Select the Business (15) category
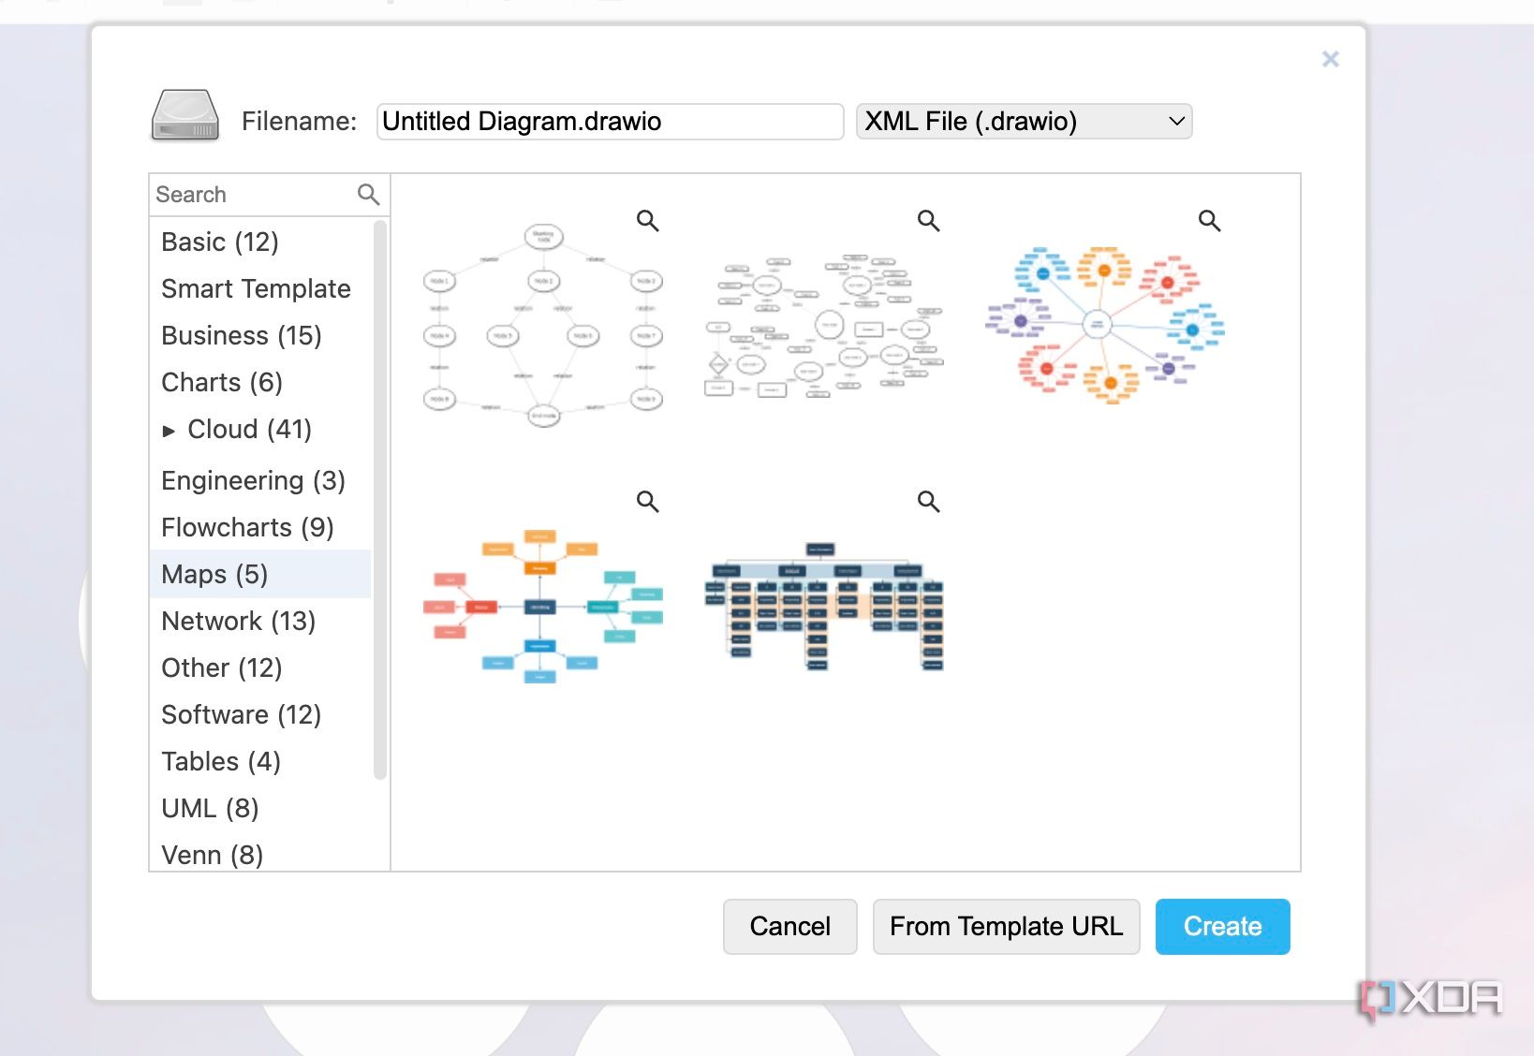 pyautogui.click(x=242, y=335)
